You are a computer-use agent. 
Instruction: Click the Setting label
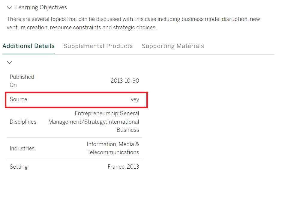(19, 167)
